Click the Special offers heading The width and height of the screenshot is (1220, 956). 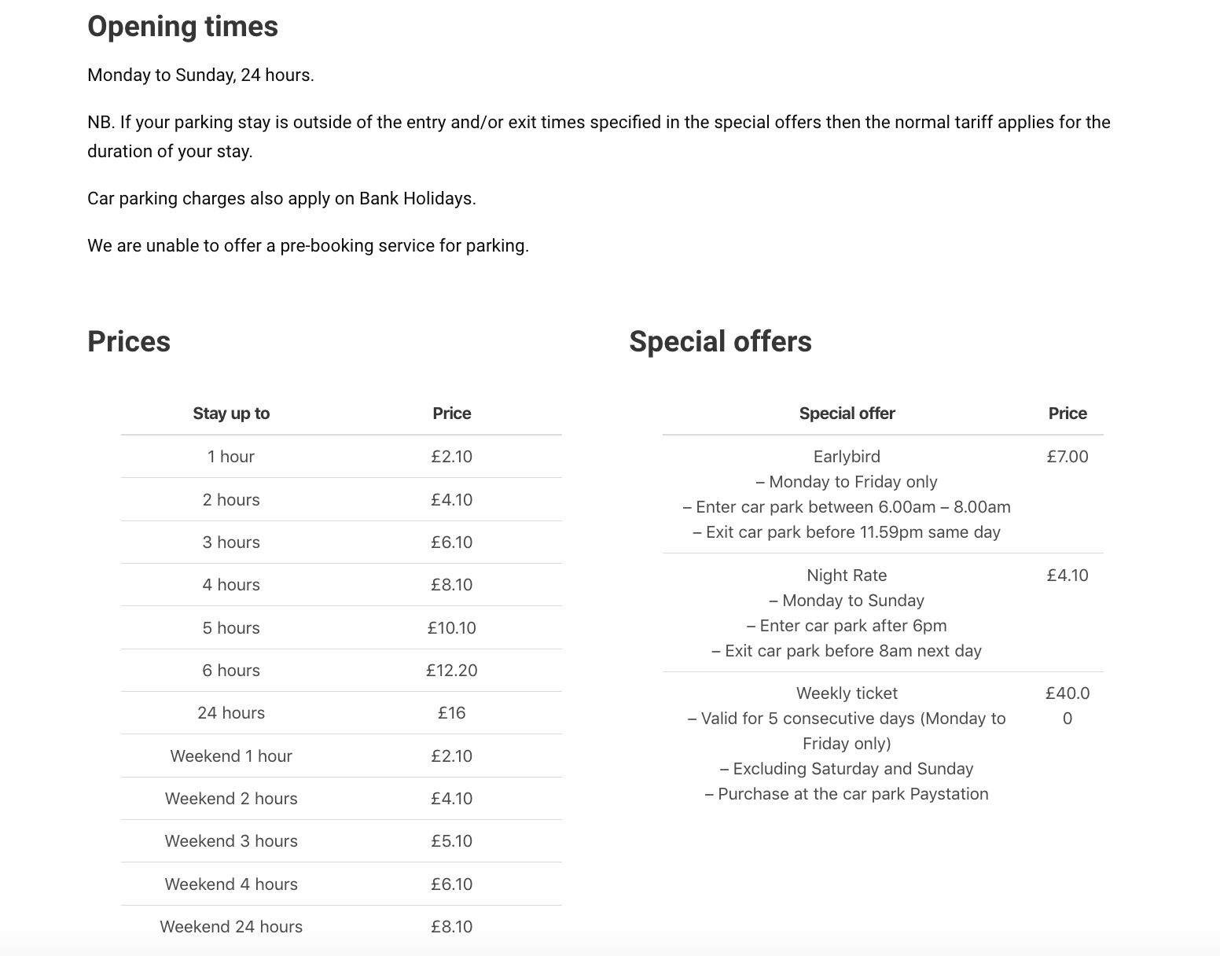[720, 342]
